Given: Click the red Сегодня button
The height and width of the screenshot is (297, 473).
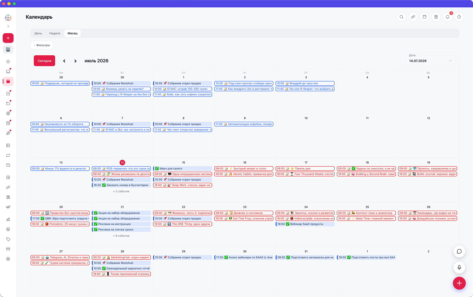Looking at the screenshot, I should point(44,61).
